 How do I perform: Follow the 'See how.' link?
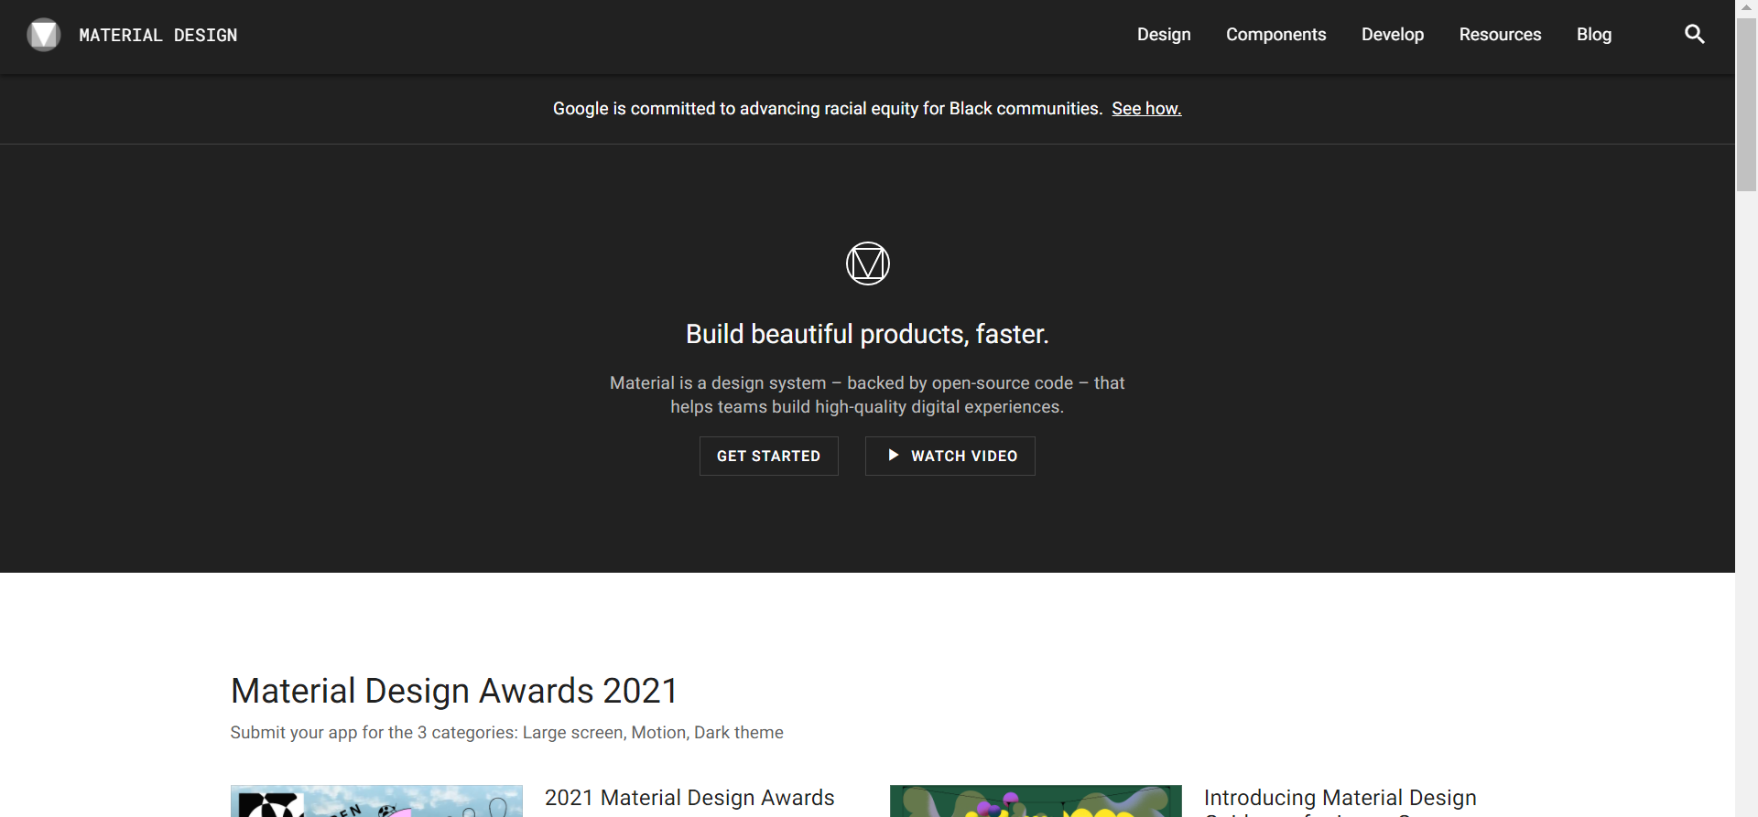[x=1146, y=108]
